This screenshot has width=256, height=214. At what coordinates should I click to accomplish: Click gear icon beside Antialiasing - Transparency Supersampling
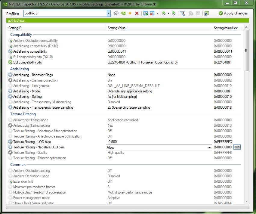10,107
